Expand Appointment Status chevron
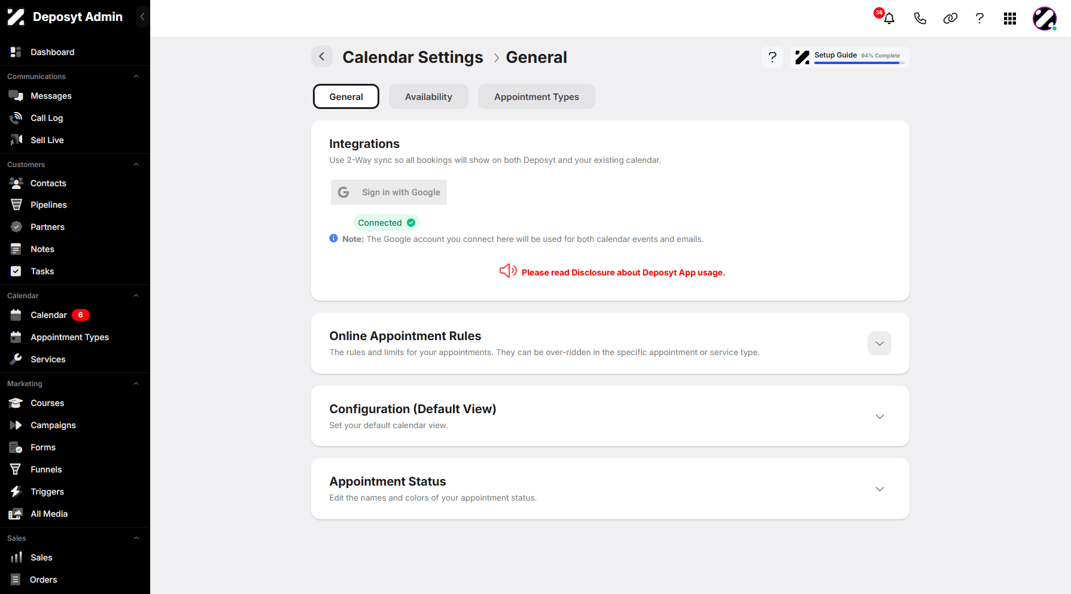The width and height of the screenshot is (1071, 594). pyautogui.click(x=880, y=489)
